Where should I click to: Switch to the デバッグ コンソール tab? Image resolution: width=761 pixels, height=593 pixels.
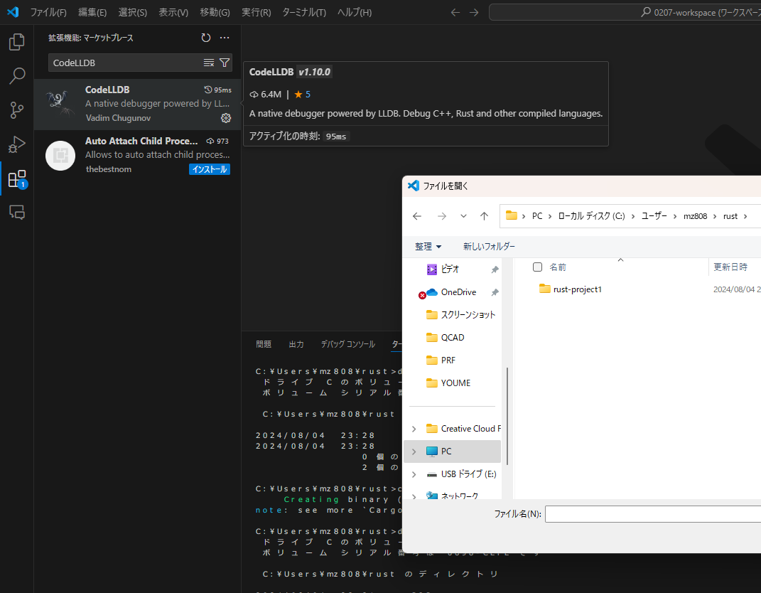click(x=347, y=344)
